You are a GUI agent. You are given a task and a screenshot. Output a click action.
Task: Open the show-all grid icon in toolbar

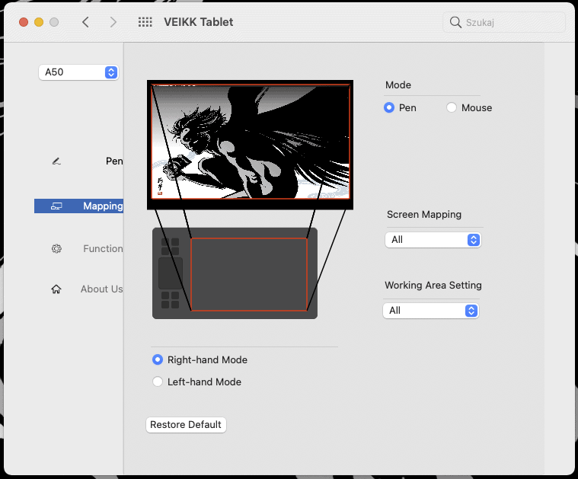[145, 22]
